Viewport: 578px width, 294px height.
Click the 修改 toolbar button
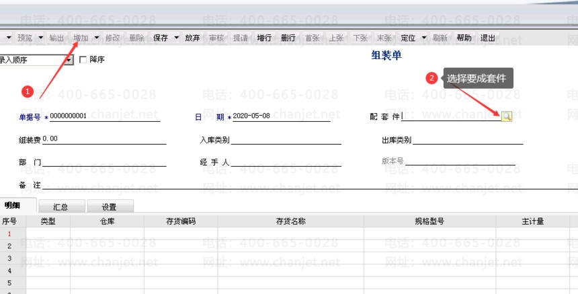click(112, 38)
